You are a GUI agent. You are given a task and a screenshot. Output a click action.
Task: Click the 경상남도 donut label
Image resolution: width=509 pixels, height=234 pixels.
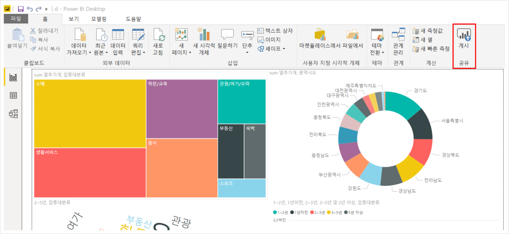[407, 191]
